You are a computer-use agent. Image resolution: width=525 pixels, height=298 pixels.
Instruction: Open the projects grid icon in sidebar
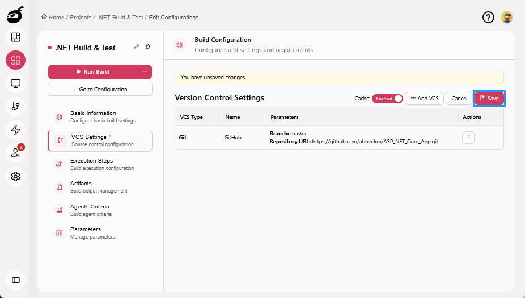pyautogui.click(x=15, y=60)
